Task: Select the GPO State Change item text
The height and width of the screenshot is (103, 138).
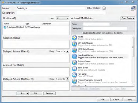Action: click(86, 49)
